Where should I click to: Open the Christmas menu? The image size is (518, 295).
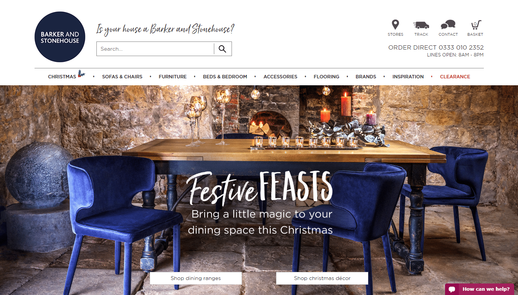[62, 77]
